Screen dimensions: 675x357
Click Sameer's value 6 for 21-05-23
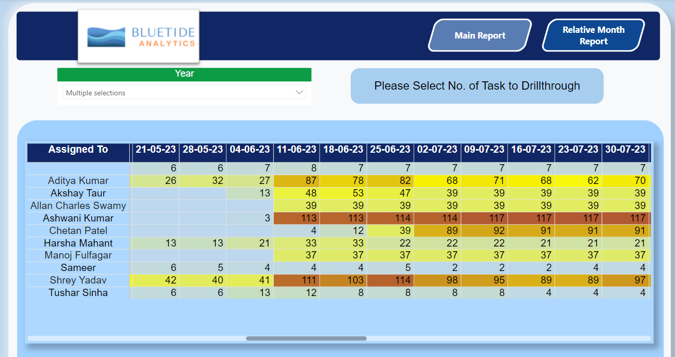coord(155,268)
